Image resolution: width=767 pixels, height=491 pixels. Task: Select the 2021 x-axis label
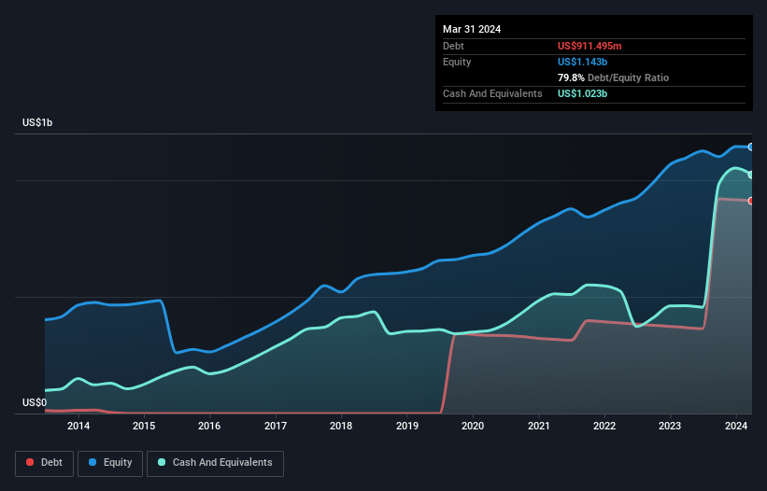click(x=538, y=426)
